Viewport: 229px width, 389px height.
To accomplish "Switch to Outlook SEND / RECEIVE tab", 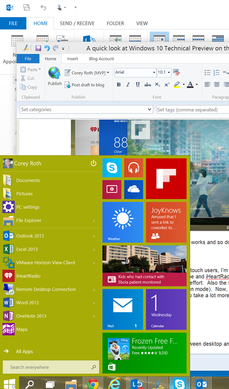I will [x=77, y=23].
